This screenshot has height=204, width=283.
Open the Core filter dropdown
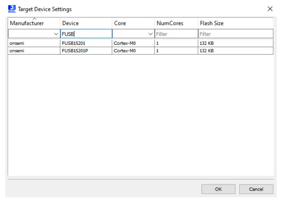click(150, 34)
